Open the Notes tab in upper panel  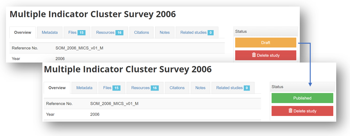165,33
